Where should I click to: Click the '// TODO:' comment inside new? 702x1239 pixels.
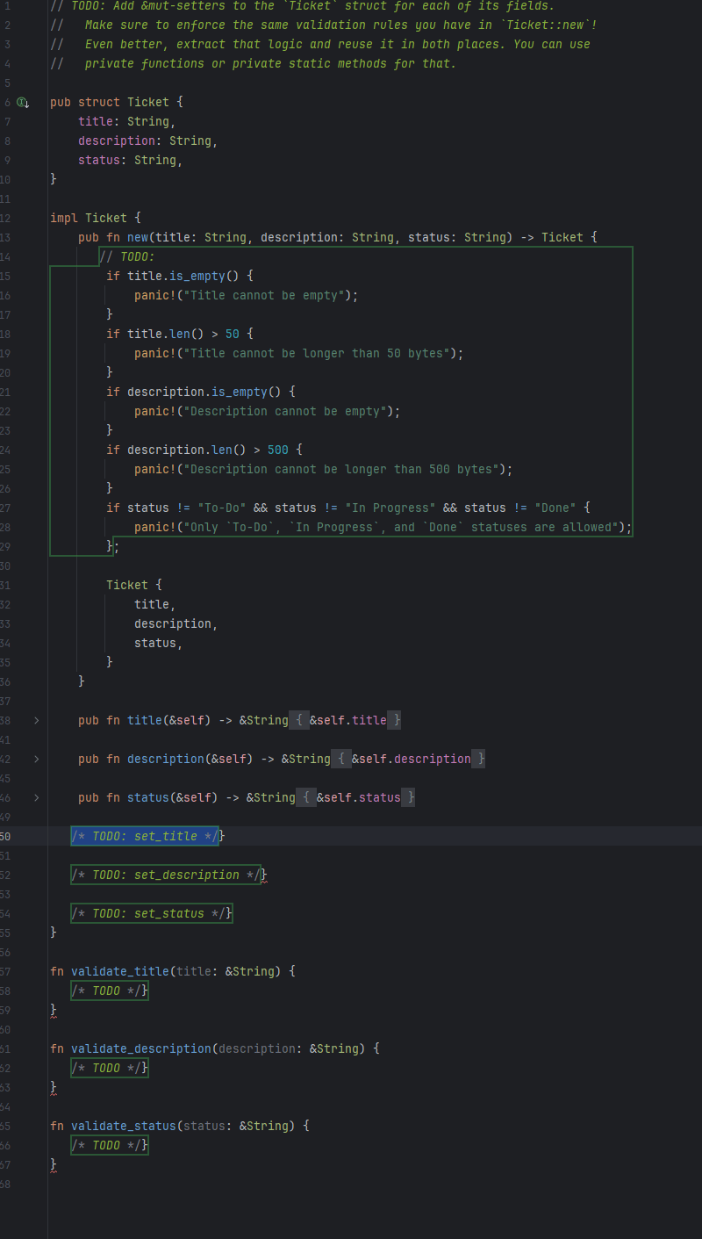point(127,256)
